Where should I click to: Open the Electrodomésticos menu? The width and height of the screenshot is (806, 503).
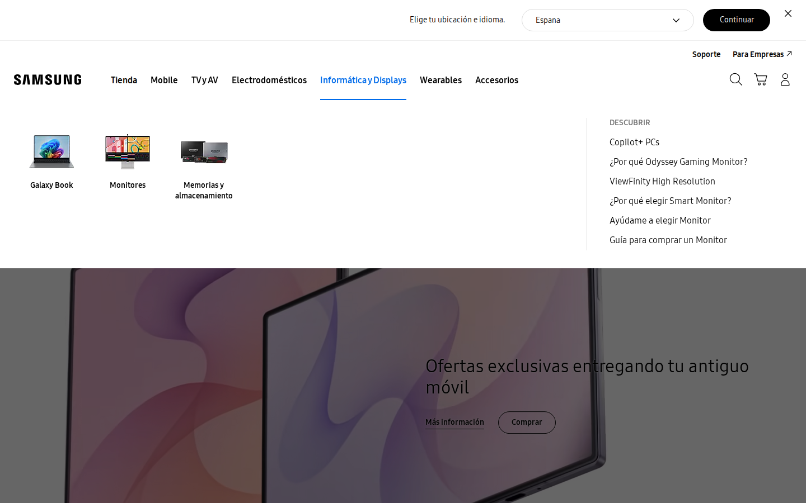269,80
